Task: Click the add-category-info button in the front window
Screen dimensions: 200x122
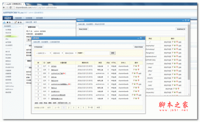Action: (x=139, y=47)
